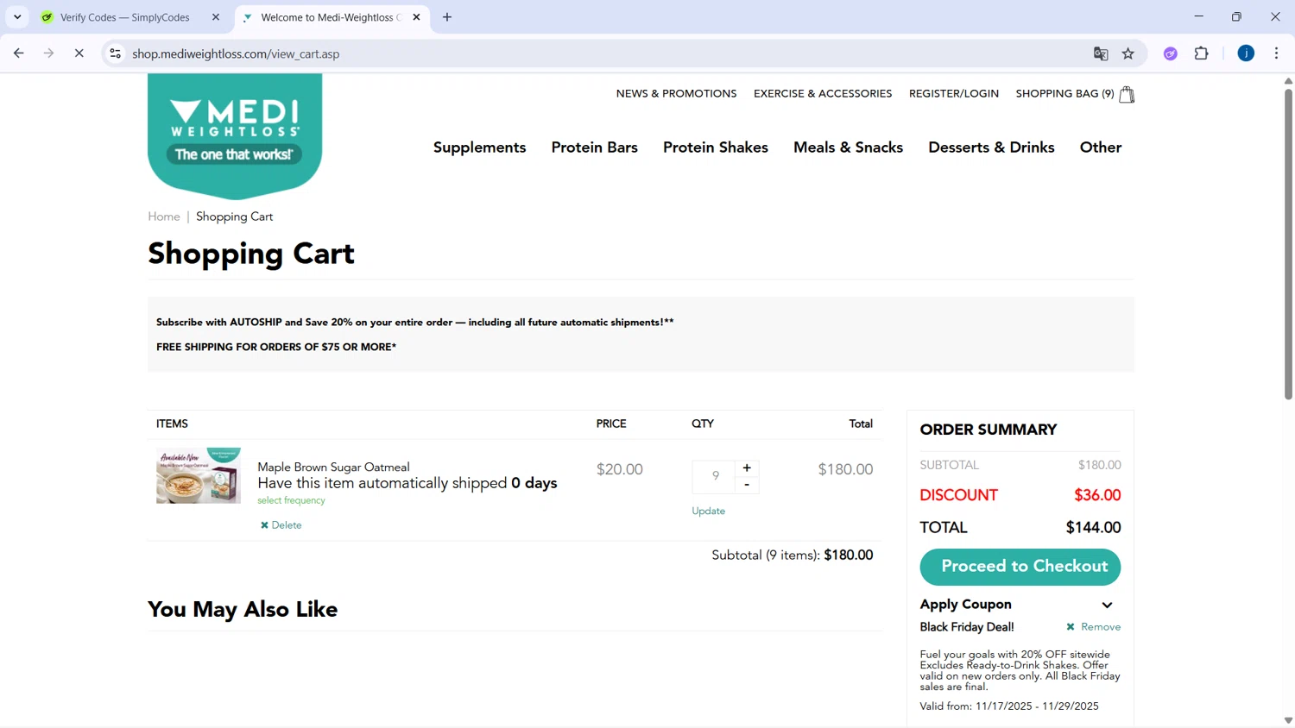Image resolution: width=1295 pixels, height=728 pixels.
Task: Bookmark this page with star
Action: pos(1128,53)
